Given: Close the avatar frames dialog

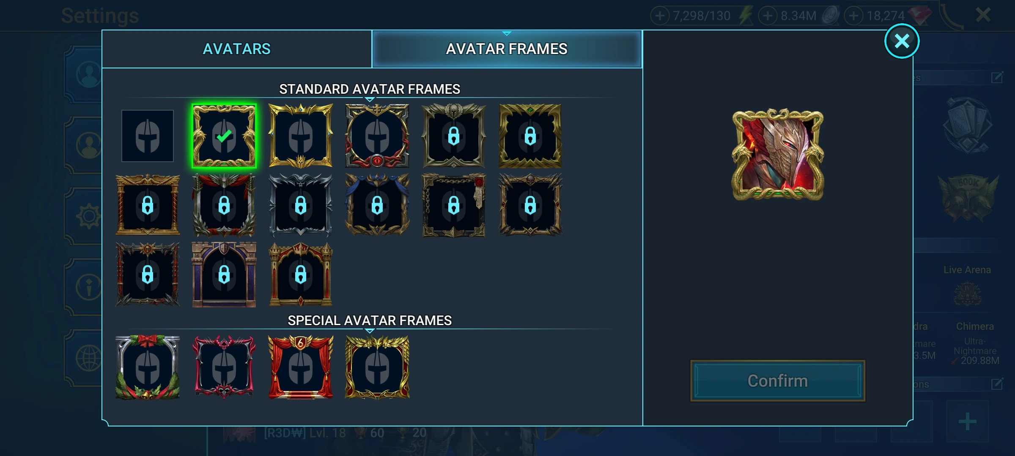Looking at the screenshot, I should [902, 41].
